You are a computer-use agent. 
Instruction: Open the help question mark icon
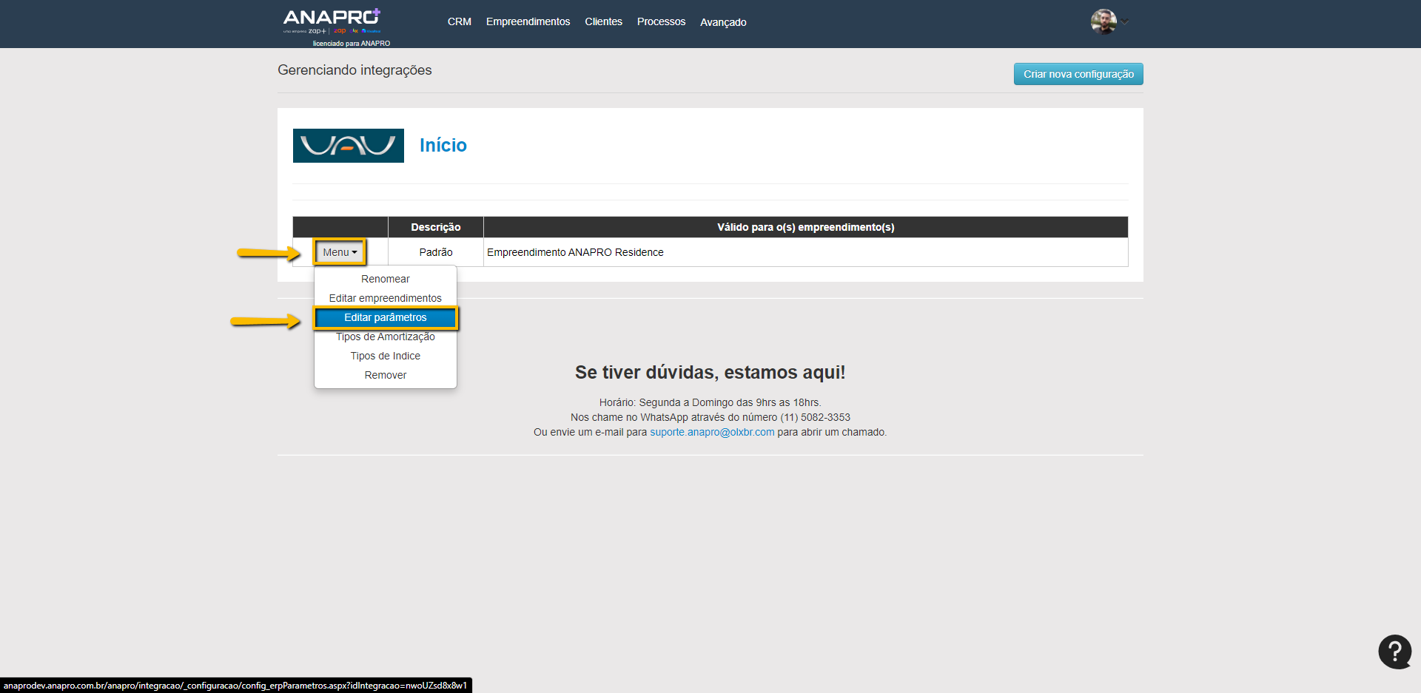1394,652
